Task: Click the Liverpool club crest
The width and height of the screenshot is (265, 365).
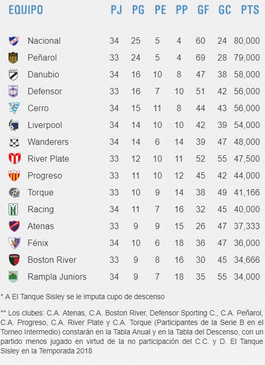Action: pos(14,125)
